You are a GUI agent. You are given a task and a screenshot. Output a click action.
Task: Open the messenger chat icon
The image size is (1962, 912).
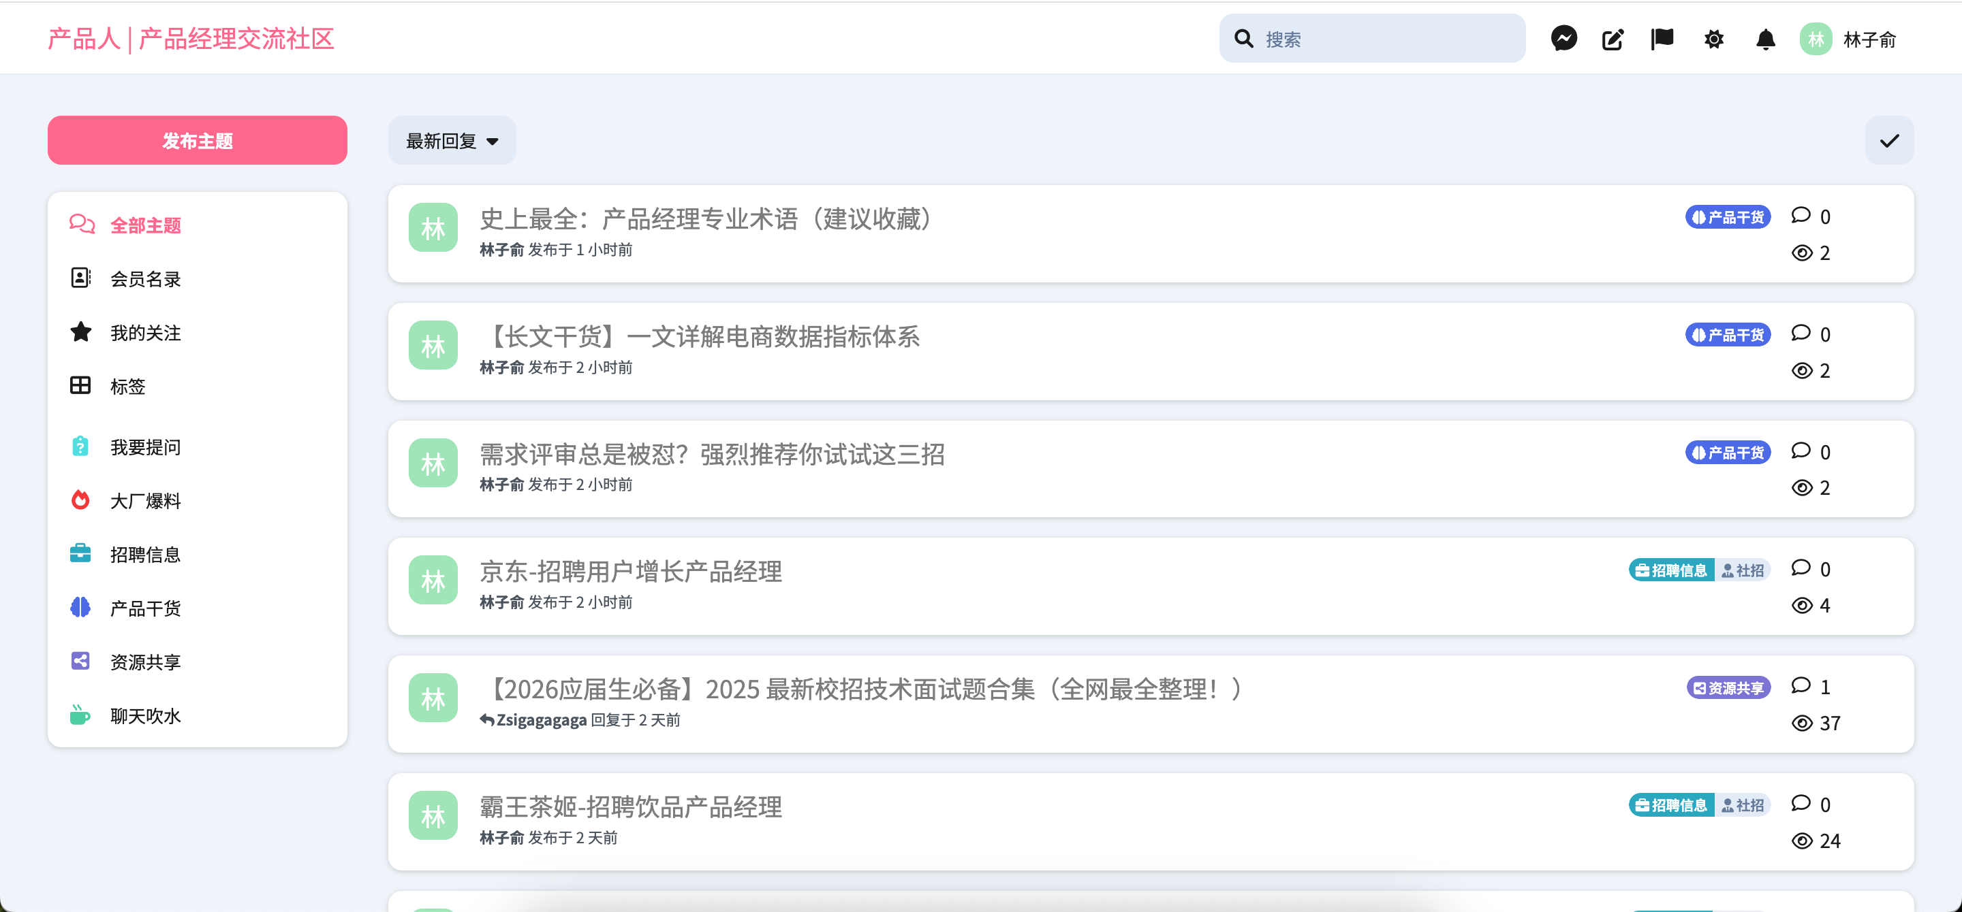tap(1563, 39)
